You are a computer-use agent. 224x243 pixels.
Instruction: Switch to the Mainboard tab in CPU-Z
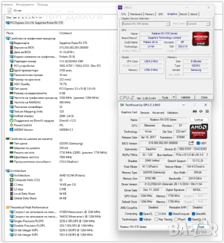(x=136, y=14)
